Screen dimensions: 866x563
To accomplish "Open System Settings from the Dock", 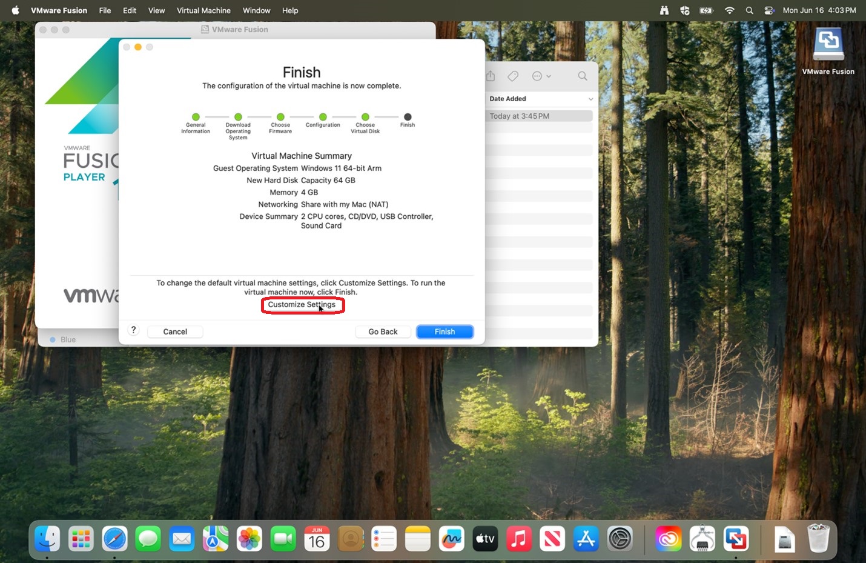I will point(620,538).
